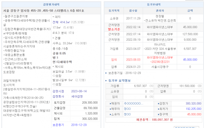Select the red 임의 row case number 2023타경2231
Viewport: 204px width, 128px height.
click(160, 61)
